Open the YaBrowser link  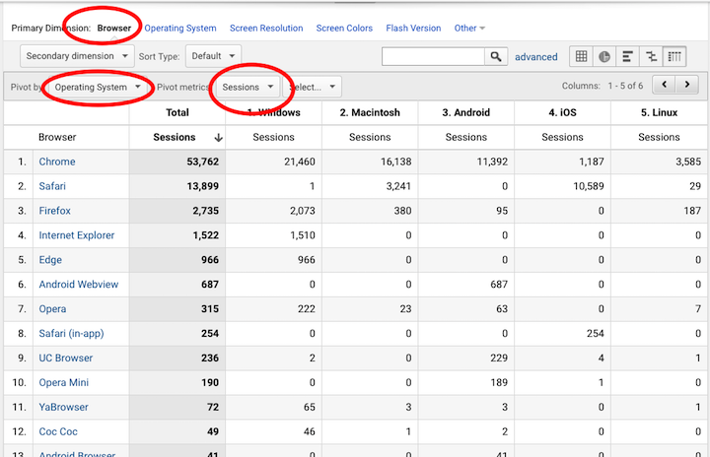point(63,407)
